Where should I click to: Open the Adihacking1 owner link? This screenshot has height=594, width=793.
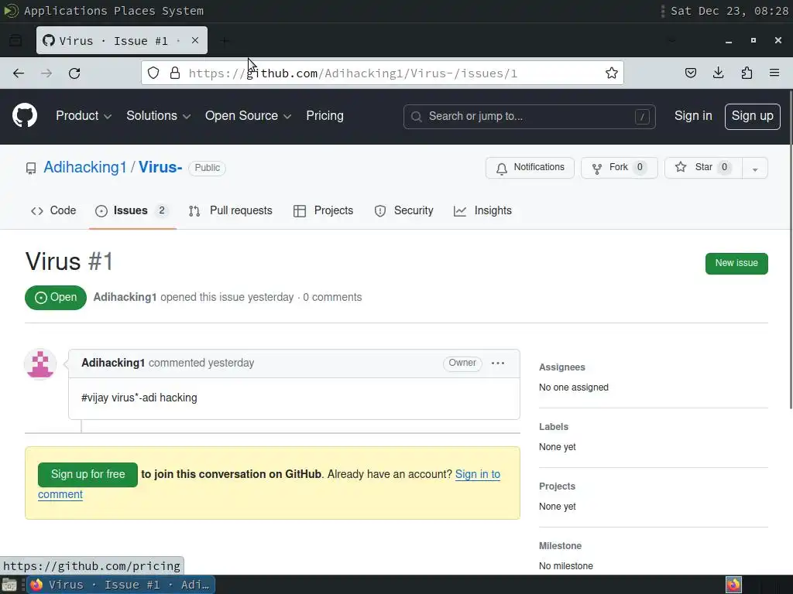point(85,167)
